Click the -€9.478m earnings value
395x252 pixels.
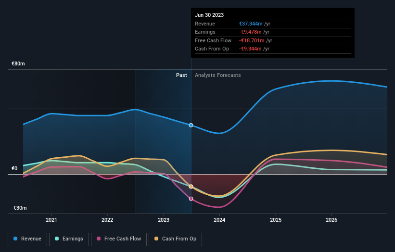[250, 32]
